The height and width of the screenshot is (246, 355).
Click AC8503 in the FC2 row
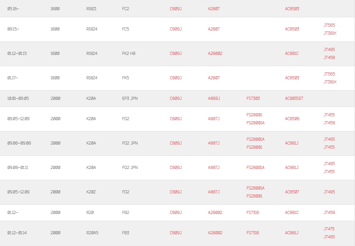pyautogui.click(x=292, y=9)
